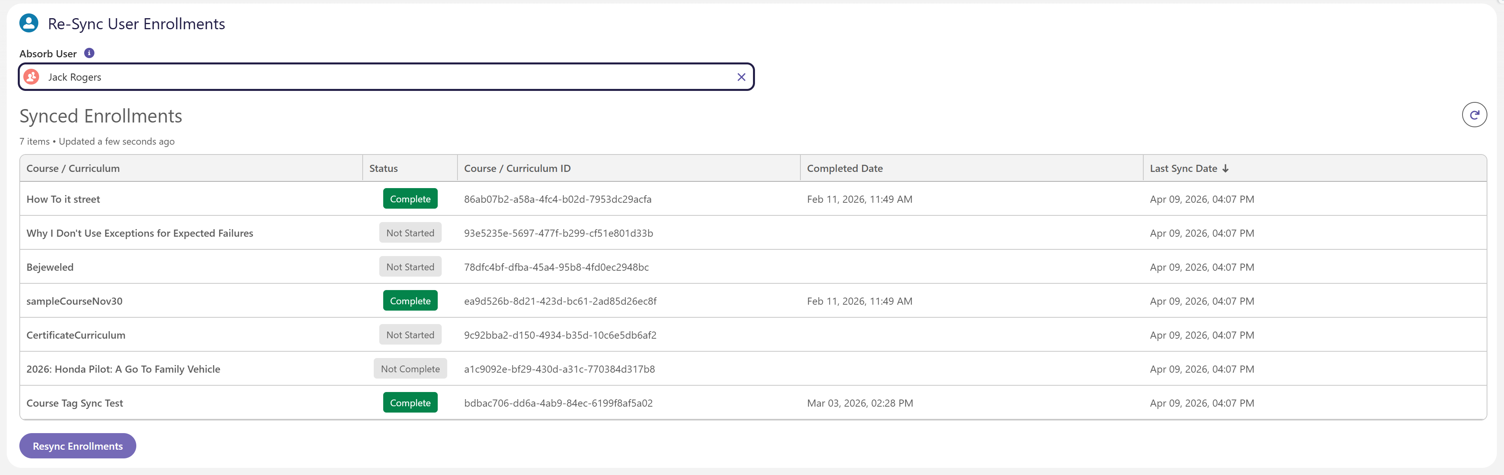Click Not Started badge for Why I Don't Use Exceptions
This screenshot has width=1504, height=475.
pyautogui.click(x=410, y=232)
